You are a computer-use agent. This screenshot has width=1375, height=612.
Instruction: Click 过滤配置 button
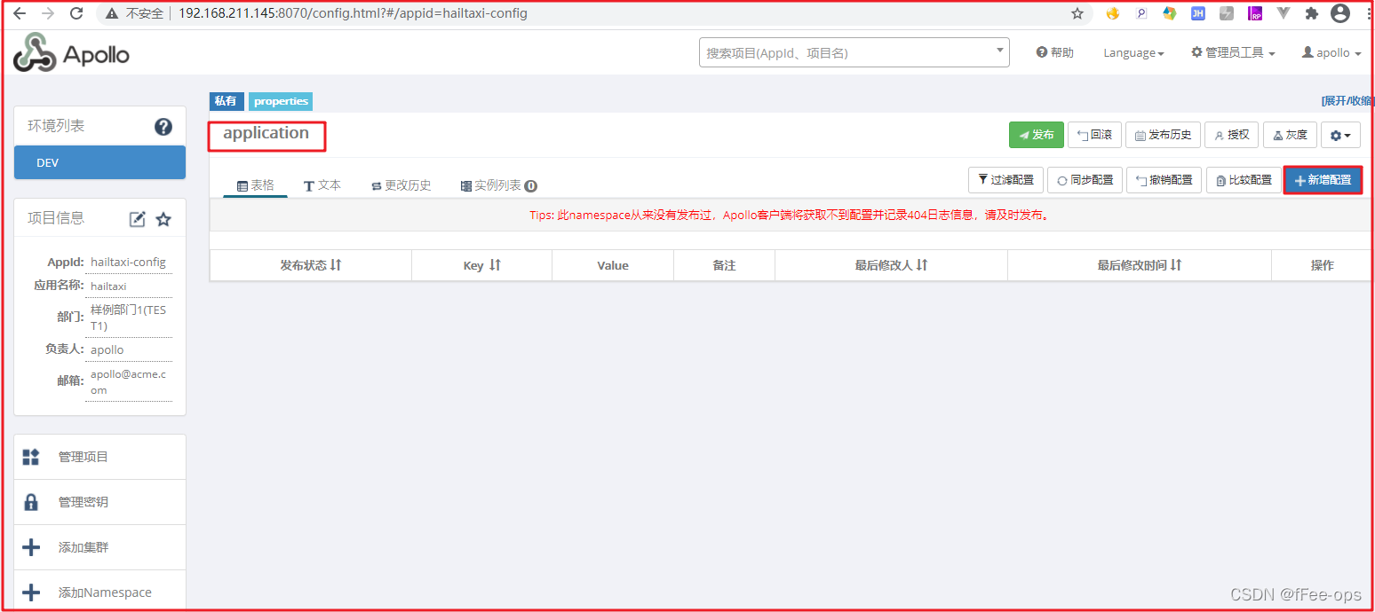coord(1005,180)
